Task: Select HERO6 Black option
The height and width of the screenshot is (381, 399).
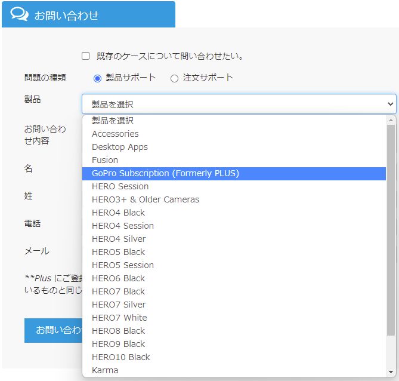Action: click(x=234, y=278)
